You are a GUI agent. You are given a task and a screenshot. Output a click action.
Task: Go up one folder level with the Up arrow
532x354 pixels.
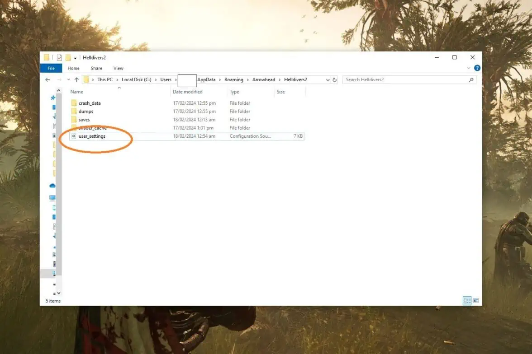pyautogui.click(x=77, y=79)
